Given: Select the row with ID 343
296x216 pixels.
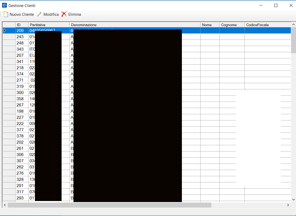Looking at the screenshot, I should [147, 49].
